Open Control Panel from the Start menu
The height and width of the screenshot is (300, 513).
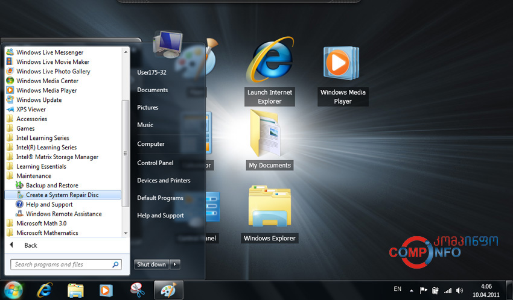155,163
